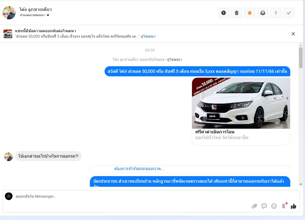The width and height of the screenshot is (305, 220).
Task: Click ต้องการทัวร์ชมรถของเราค... quick reply button
Action: click(x=190, y=169)
